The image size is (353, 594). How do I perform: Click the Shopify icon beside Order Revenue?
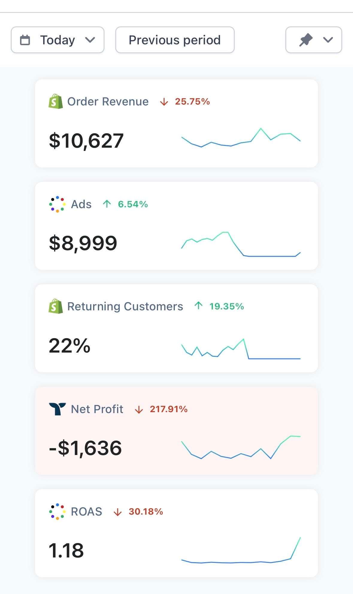56,102
